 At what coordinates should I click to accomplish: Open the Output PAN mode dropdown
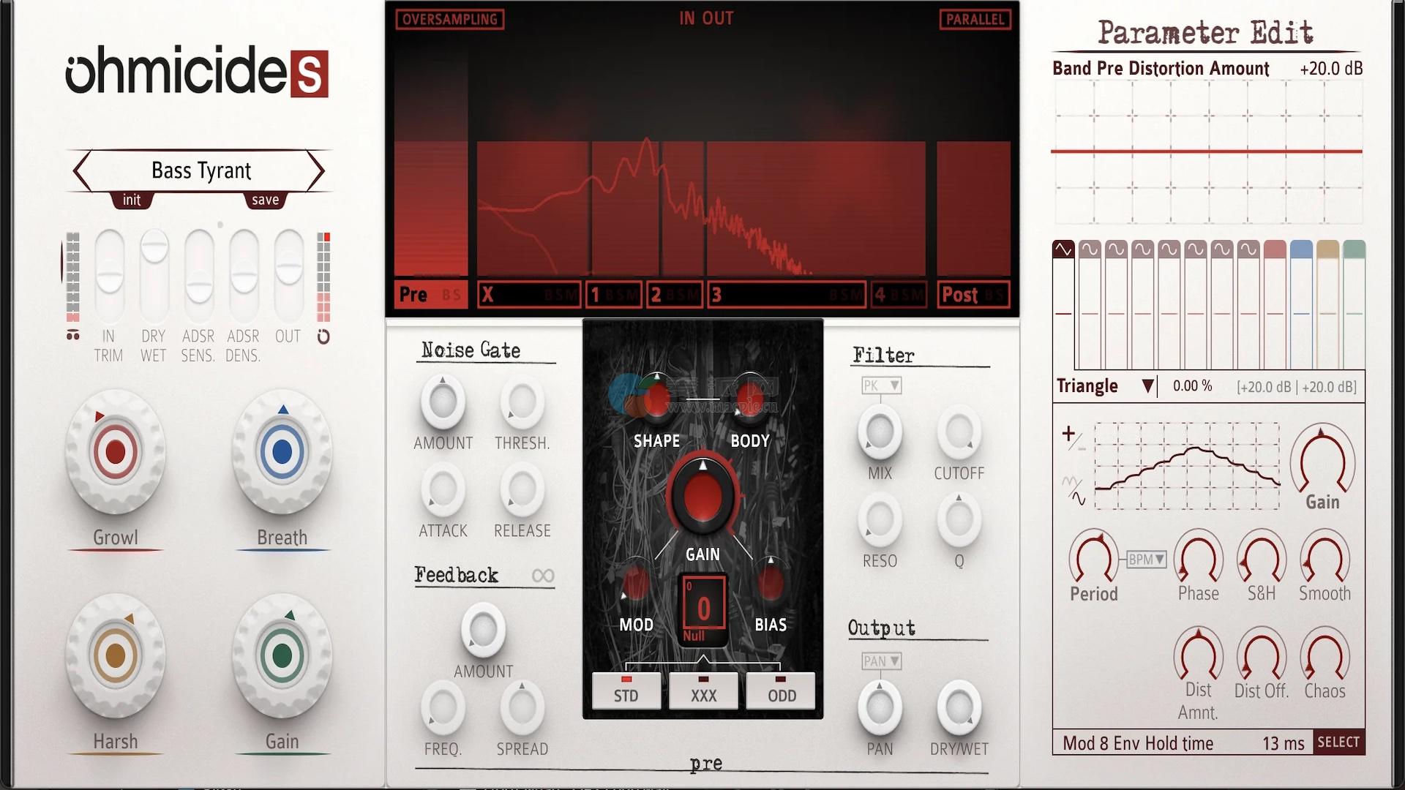tap(881, 661)
